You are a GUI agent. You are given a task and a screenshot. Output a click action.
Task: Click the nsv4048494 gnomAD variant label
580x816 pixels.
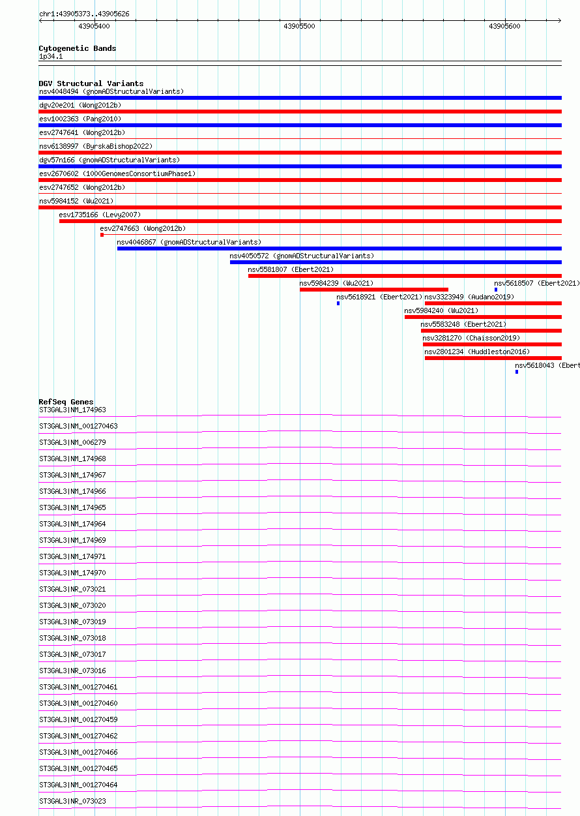[x=111, y=91]
